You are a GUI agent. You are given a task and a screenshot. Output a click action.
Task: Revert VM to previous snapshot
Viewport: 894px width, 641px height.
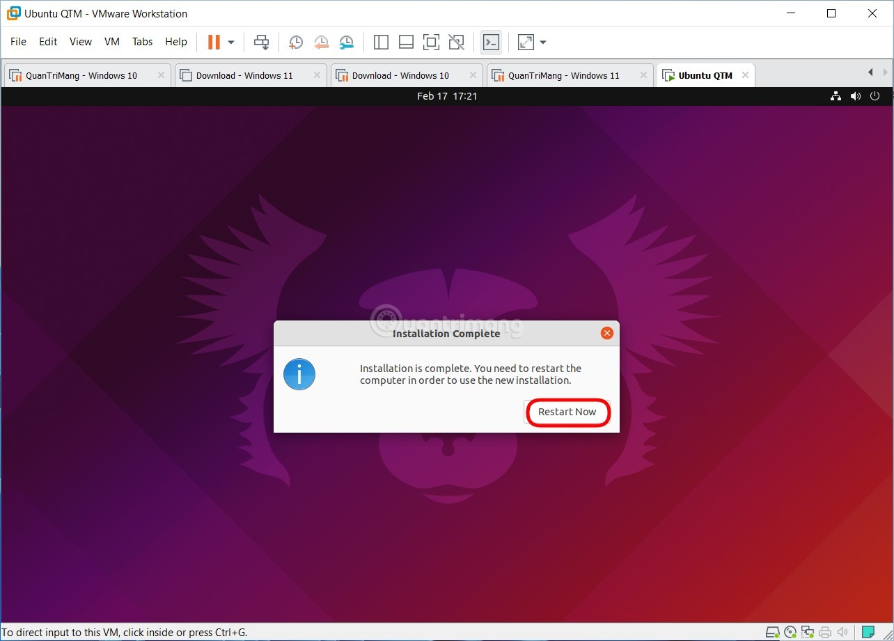(321, 43)
